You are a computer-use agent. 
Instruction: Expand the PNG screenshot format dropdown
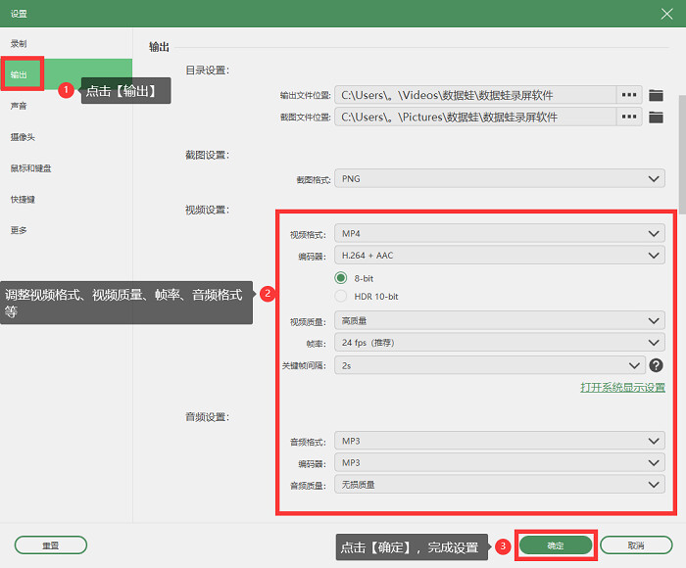500,178
